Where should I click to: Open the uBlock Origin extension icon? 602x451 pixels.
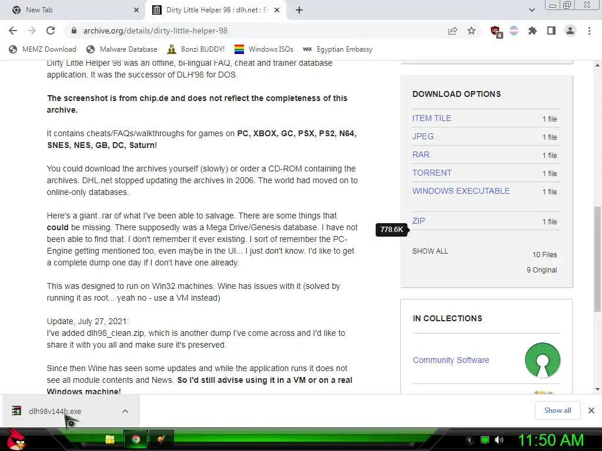click(496, 31)
